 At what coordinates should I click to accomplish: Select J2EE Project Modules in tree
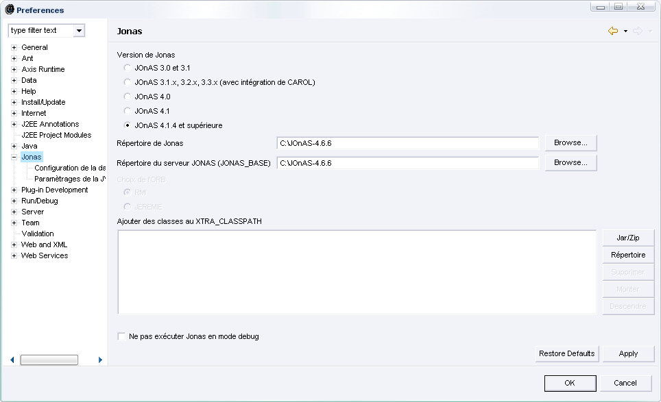(x=56, y=135)
